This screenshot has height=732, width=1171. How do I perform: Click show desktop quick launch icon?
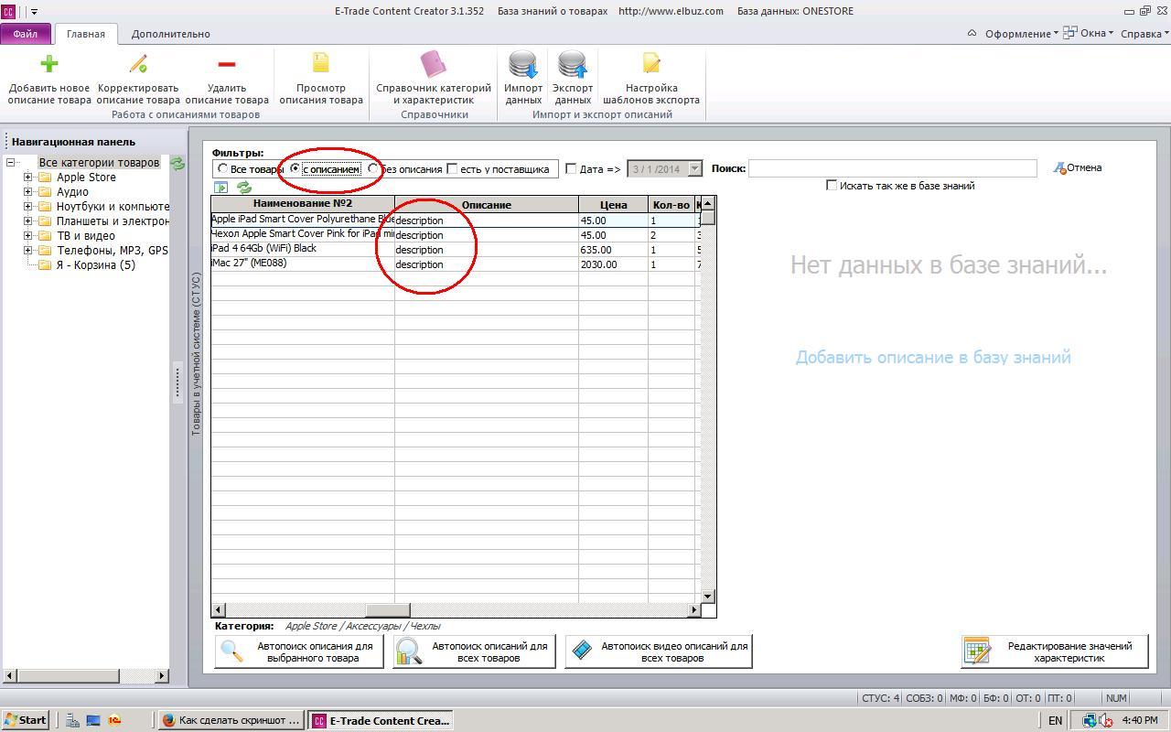pyautogui.click(x=93, y=720)
